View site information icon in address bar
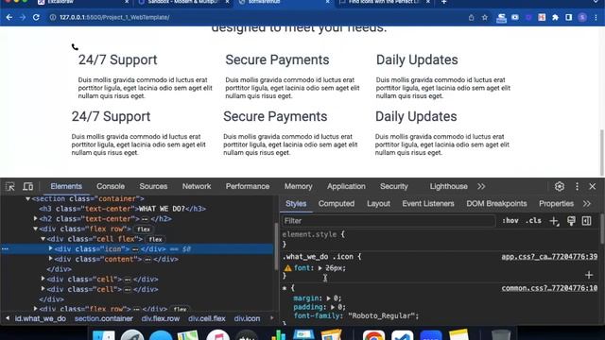This screenshot has height=340, width=605. pos(53,17)
